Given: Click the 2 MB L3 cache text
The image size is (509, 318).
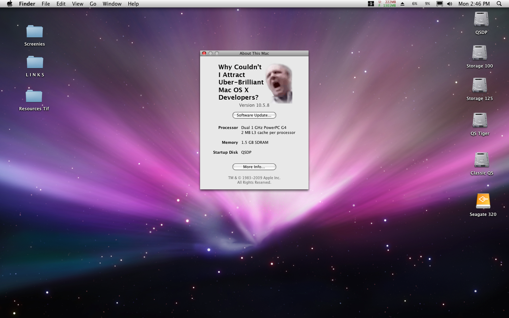Looking at the screenshot, I should click(x=268, y=132).
